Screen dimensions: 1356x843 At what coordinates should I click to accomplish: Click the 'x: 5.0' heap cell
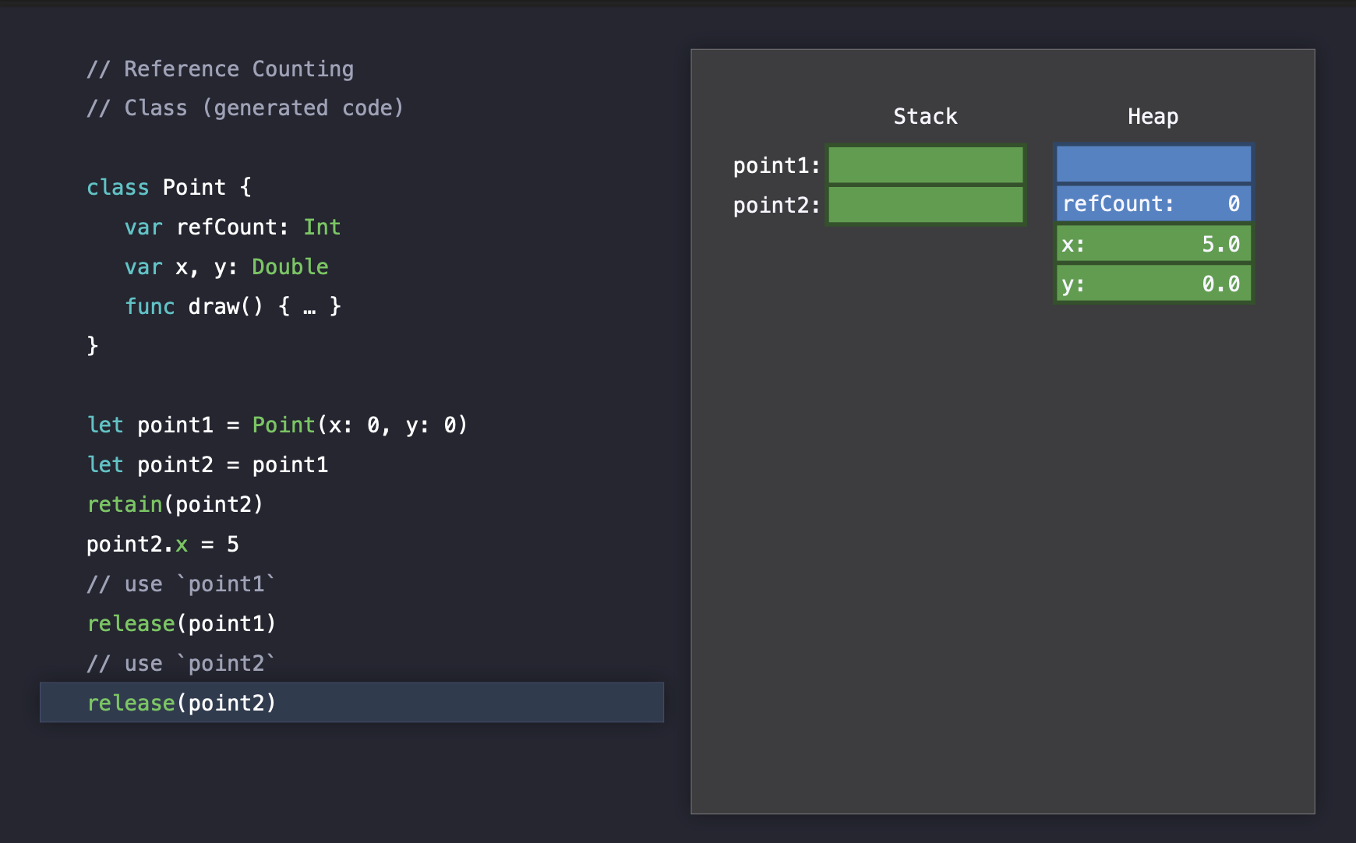1153,244
